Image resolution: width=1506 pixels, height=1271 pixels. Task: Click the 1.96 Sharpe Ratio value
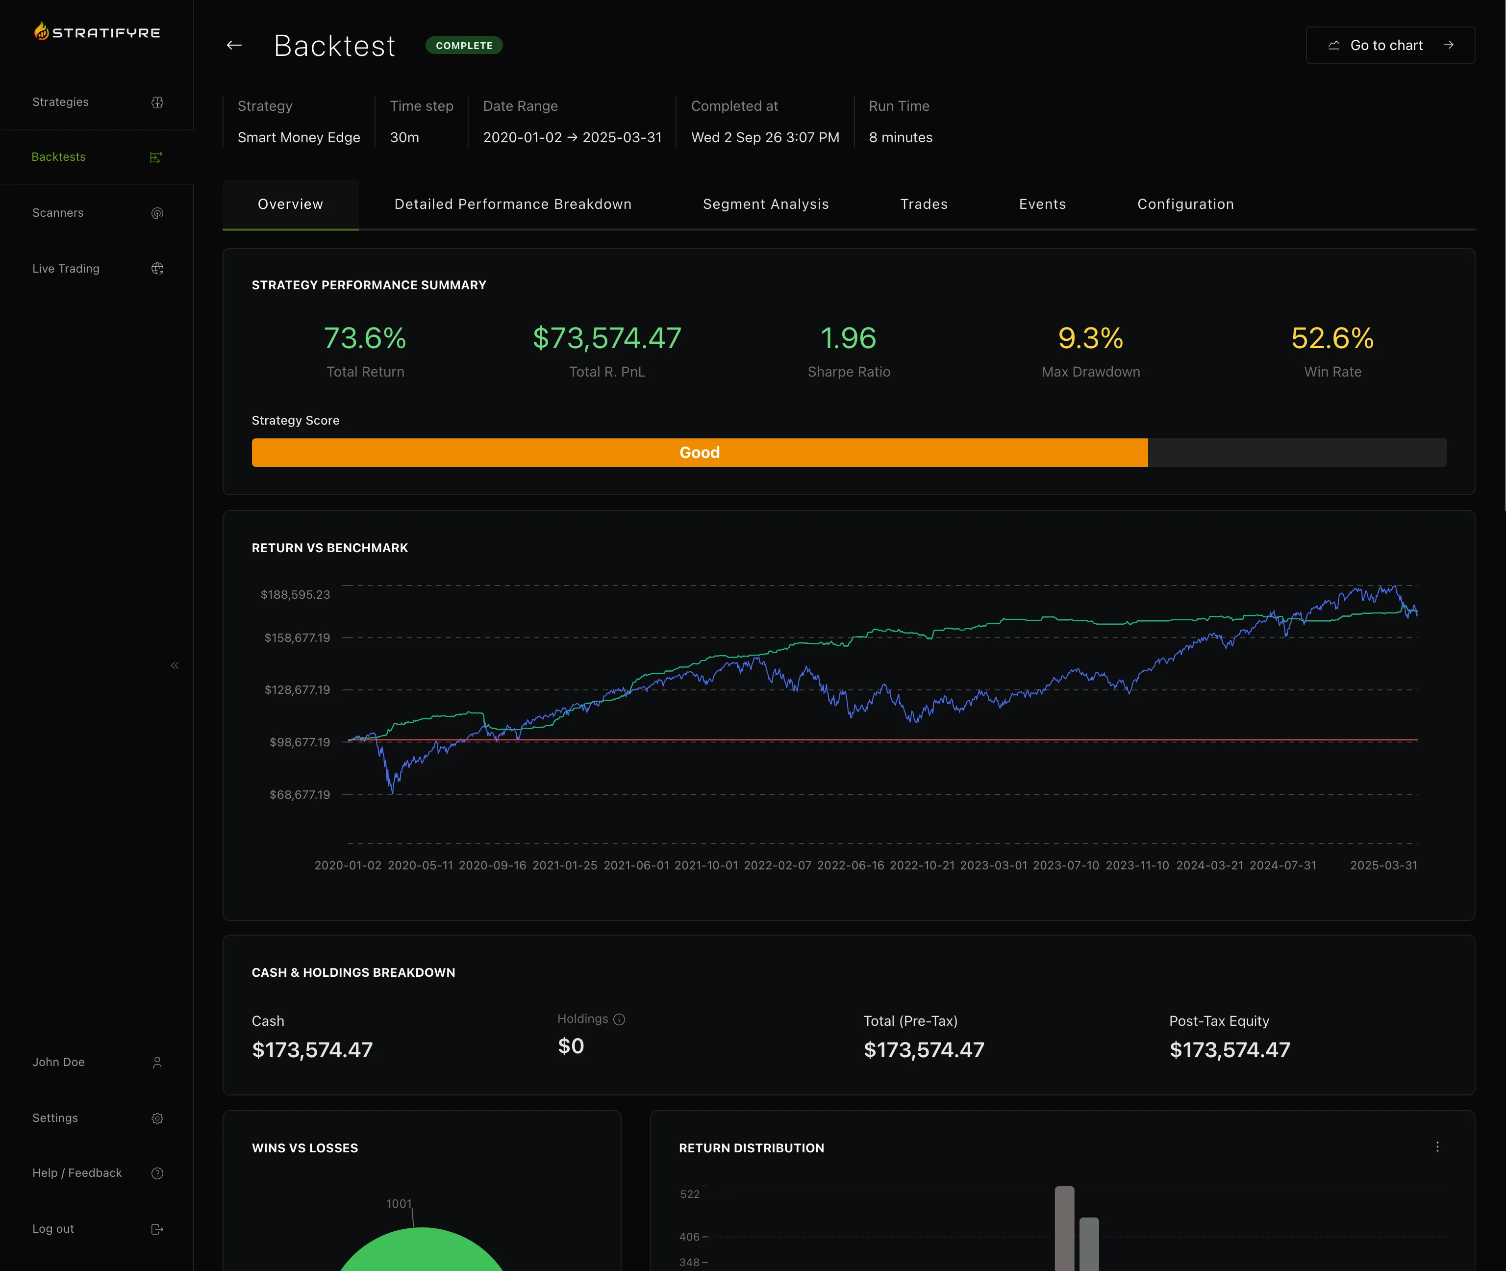pos(849,338)
